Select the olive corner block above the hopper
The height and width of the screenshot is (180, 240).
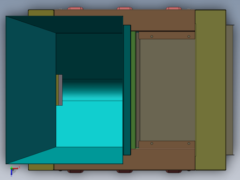click(41, 13)
